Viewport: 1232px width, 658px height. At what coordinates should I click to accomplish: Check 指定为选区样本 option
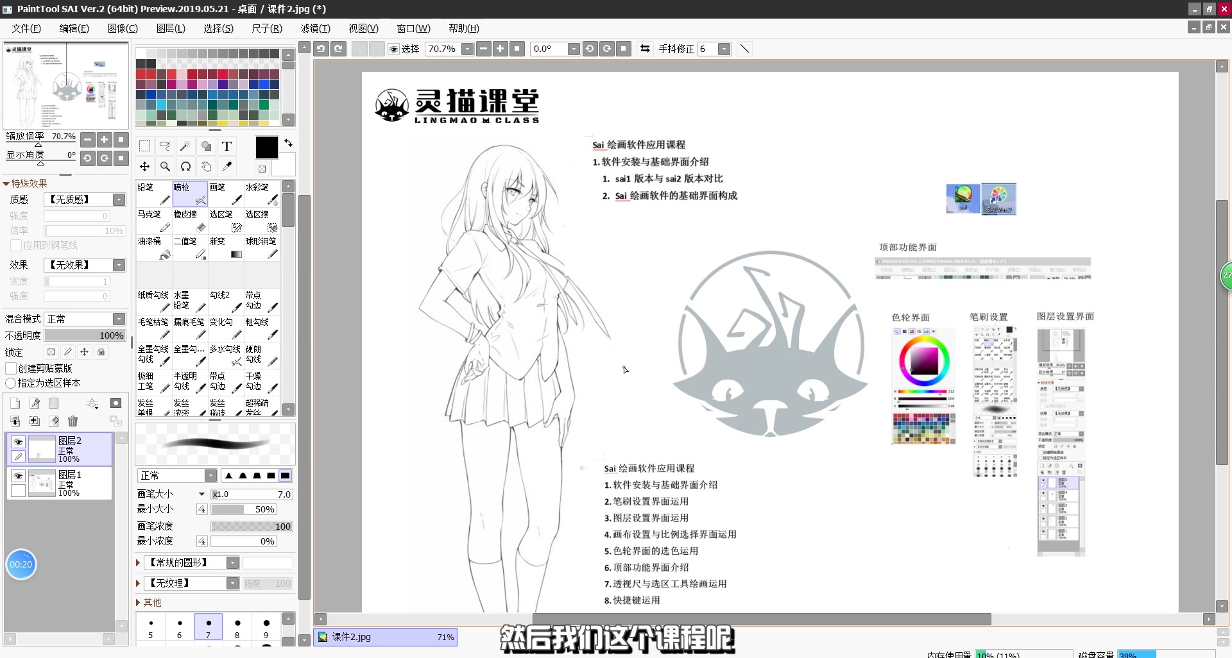click(11, 383)
